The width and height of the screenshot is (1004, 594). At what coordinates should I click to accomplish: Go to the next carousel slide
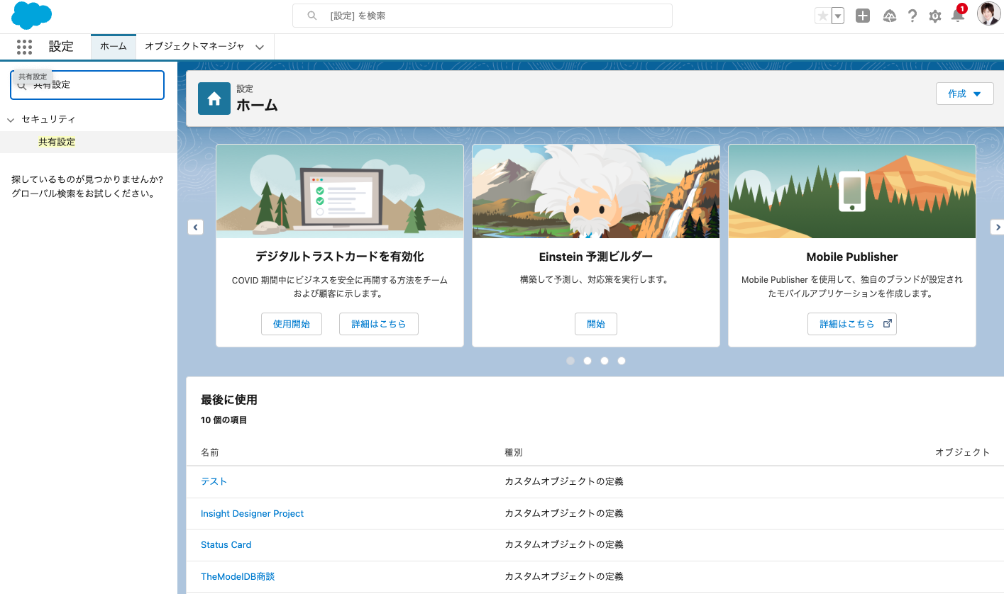997,227
